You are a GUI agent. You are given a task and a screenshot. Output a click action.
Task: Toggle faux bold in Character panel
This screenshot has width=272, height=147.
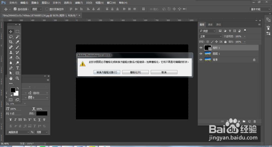click(x=11, y=120)
